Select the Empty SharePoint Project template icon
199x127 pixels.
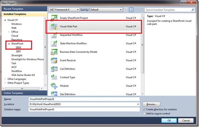(x=54, y=18)
